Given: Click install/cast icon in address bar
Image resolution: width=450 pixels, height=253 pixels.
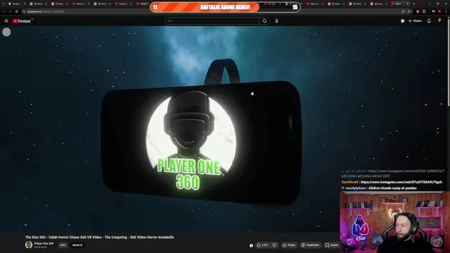Looking at the screenshot, I should point(403,11).
